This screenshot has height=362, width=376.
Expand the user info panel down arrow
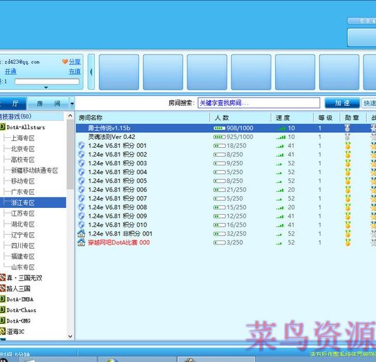click(45, 87)
